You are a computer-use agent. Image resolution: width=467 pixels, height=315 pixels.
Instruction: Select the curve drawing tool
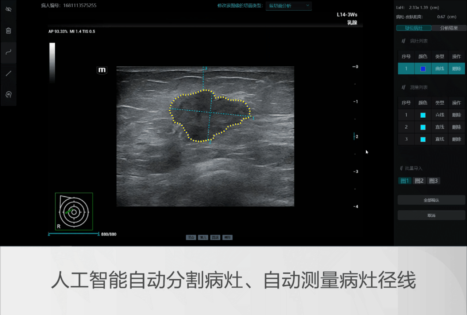(8, 52)
